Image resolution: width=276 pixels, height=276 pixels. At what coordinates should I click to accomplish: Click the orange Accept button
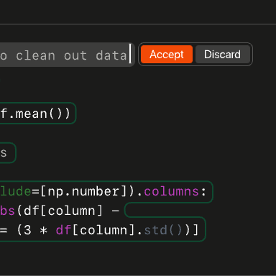click(x=167, y=55)
